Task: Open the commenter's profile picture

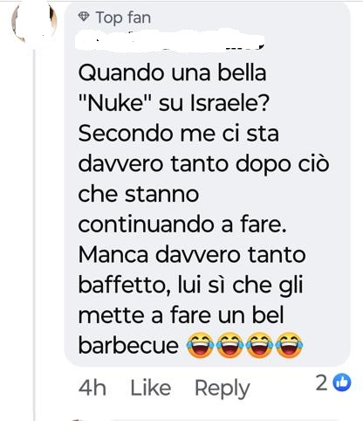Action: [34, 21]
